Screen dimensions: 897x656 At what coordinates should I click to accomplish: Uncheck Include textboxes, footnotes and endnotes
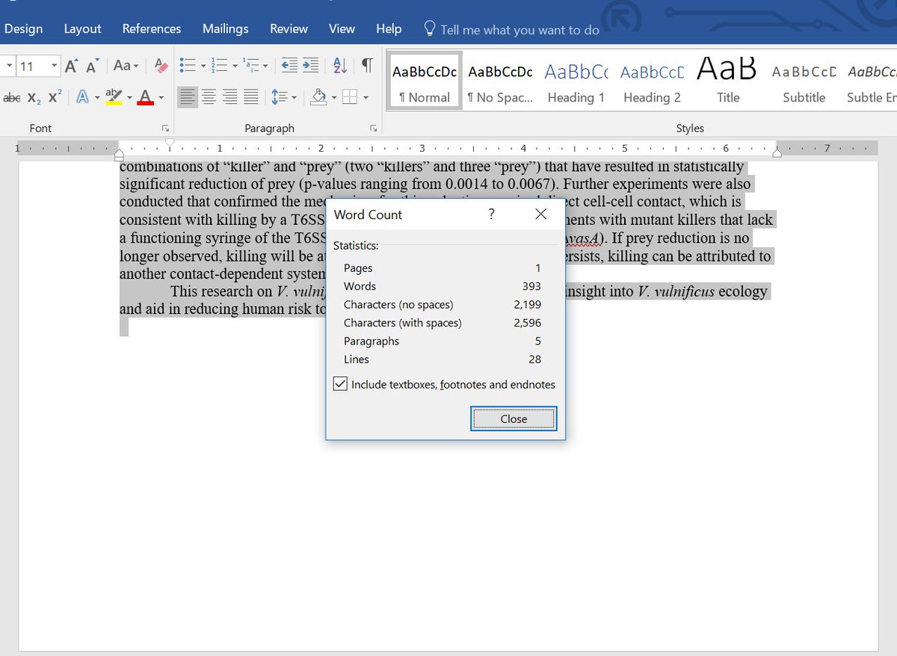point(340,384)
